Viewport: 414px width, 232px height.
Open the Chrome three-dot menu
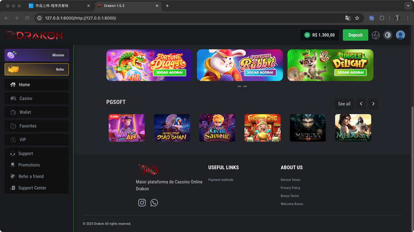pos(408,18)
